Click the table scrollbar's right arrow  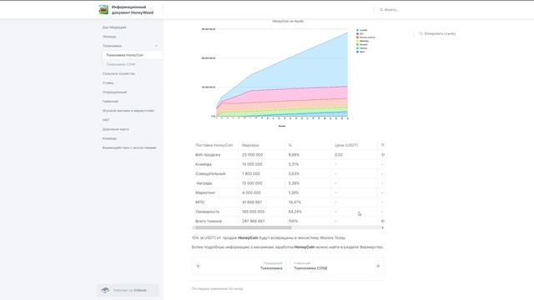(x=382, y=227)
